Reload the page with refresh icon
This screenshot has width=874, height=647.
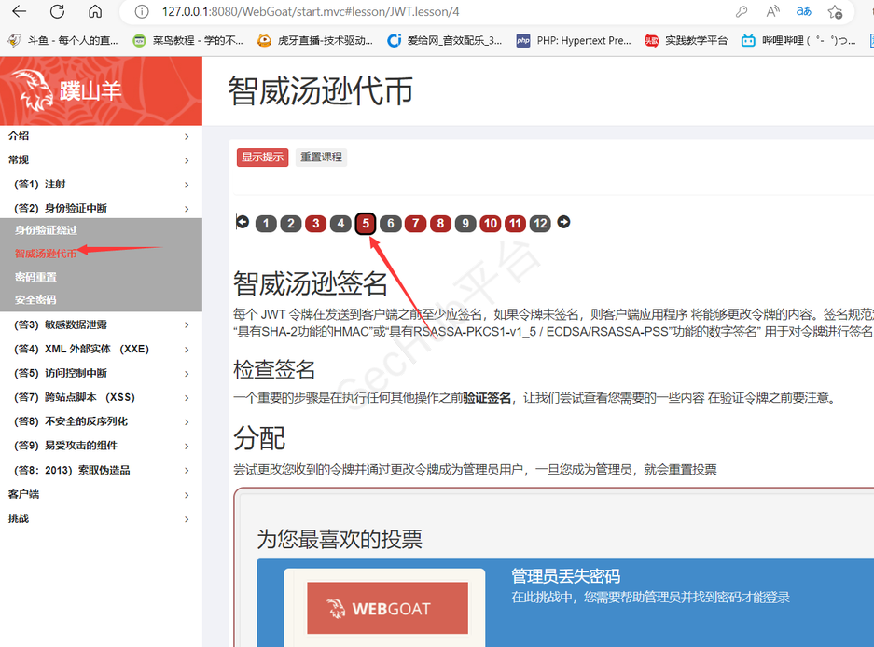[x=58, y=12]
